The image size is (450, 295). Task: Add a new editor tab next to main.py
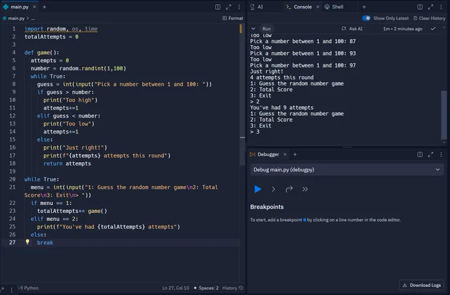point(44,7)
